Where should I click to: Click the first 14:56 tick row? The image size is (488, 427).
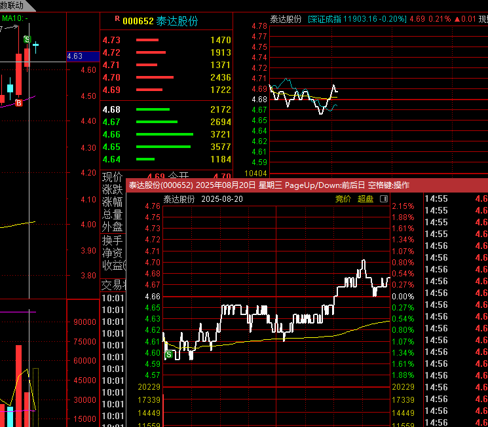[x=457, y=246]
